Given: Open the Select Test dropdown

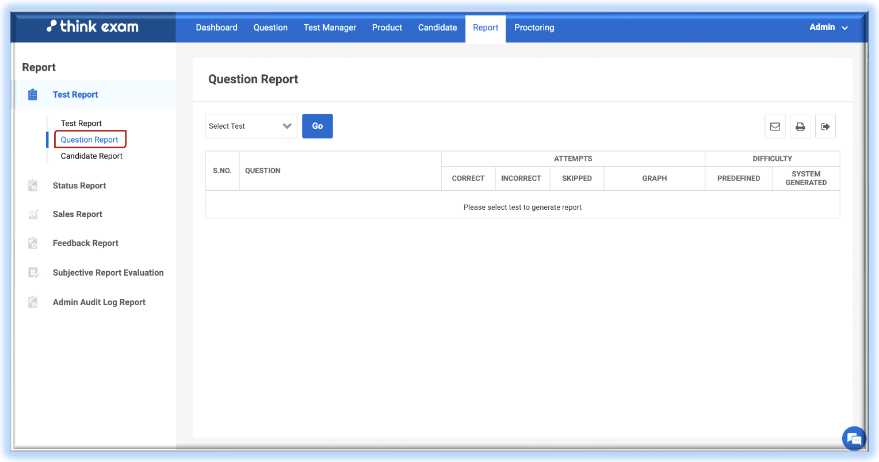Looking at the screenshot, I should (x=251, y=126).
